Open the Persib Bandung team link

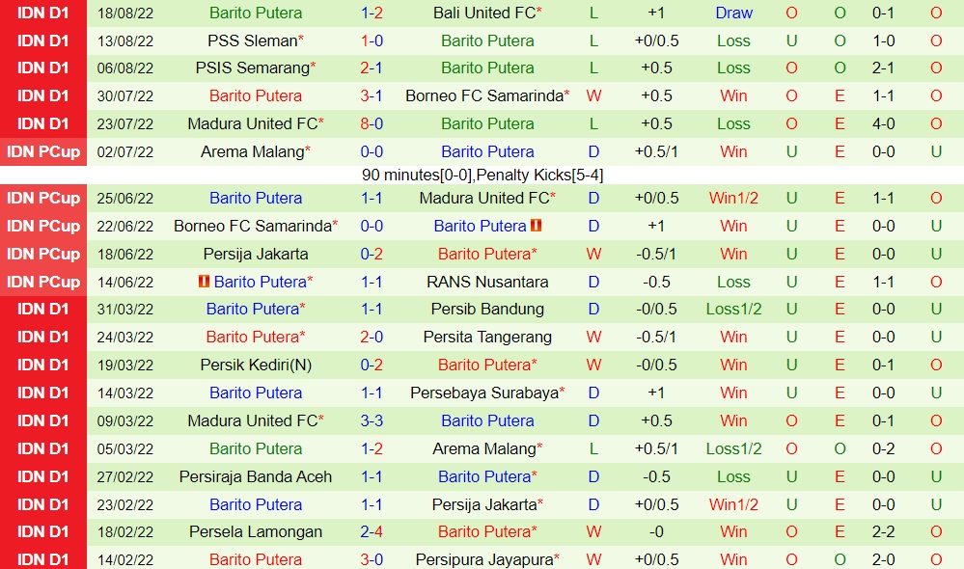[487, 309]
